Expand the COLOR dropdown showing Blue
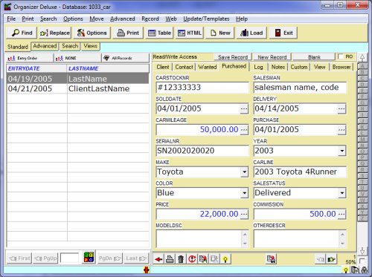Viewport: 372px width, 277px height. pyautogui.click(x=244, y=193)
